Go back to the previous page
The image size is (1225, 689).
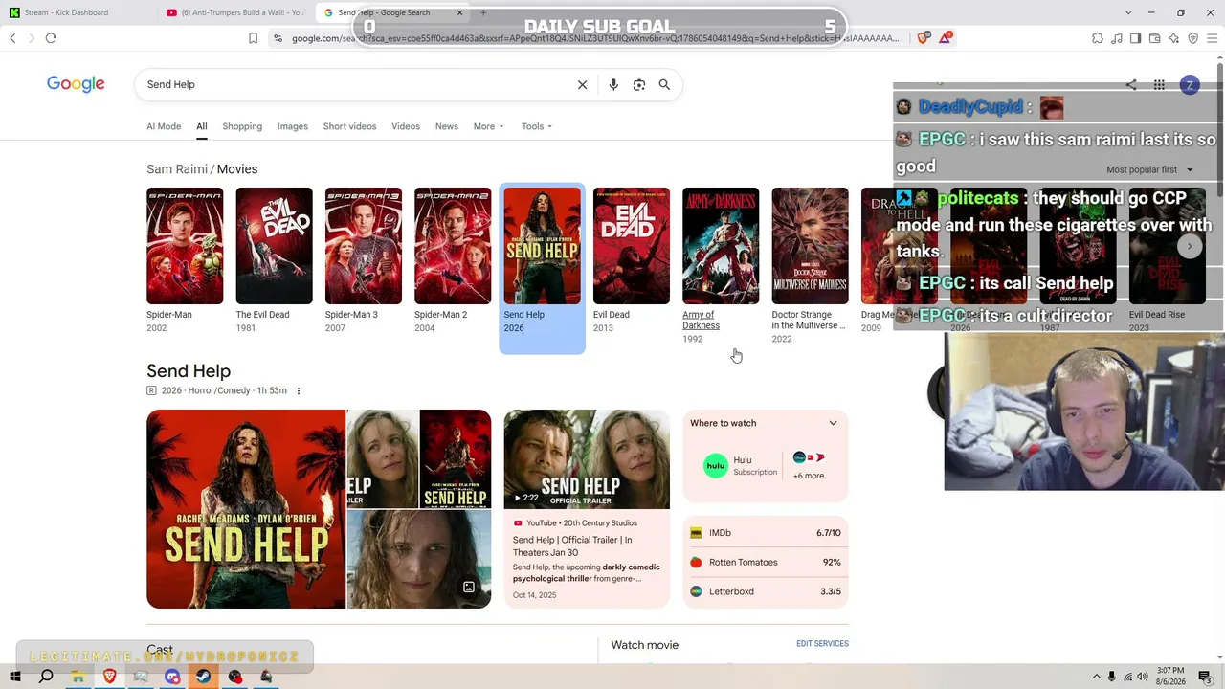(12, 38)
